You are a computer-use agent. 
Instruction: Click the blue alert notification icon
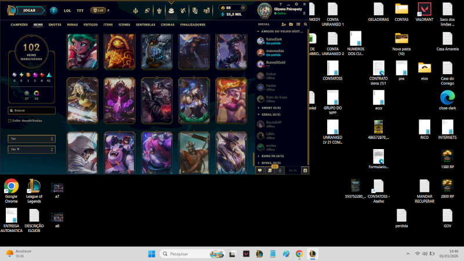[x=53, y=10]
